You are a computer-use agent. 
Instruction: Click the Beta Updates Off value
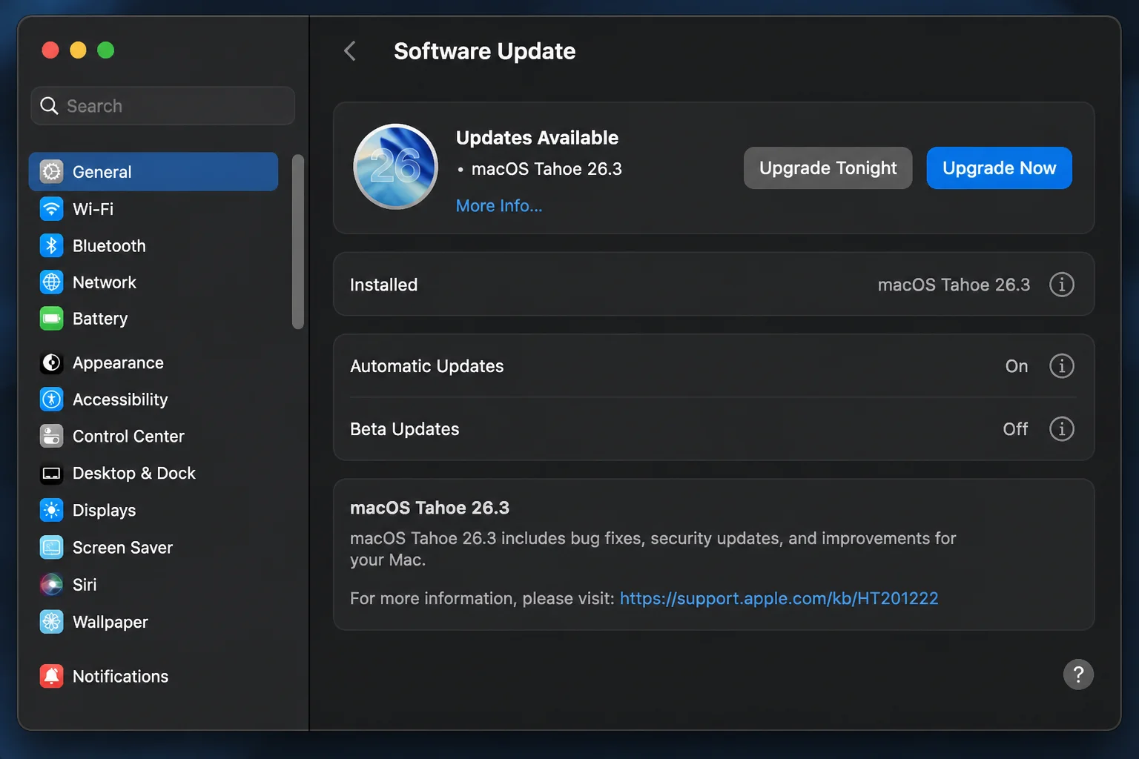pyautogui.click(x=1015, y=429)
